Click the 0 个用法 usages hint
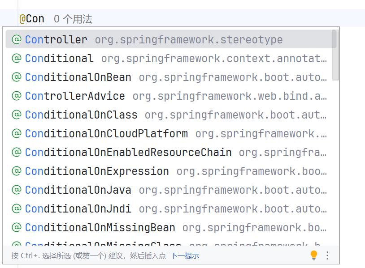The height and width of the screenshot is (268, 365). pos(73,19)
